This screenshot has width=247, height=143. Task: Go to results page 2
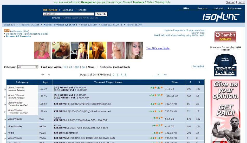[x=114, y=75]
